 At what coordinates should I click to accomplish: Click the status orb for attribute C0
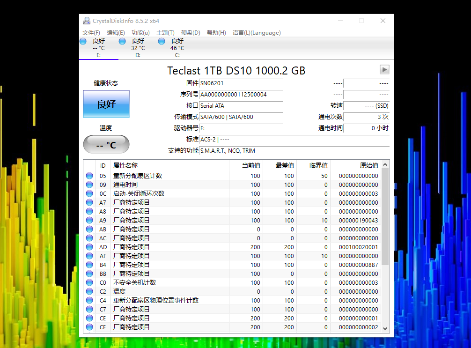(x=89, y=282)
